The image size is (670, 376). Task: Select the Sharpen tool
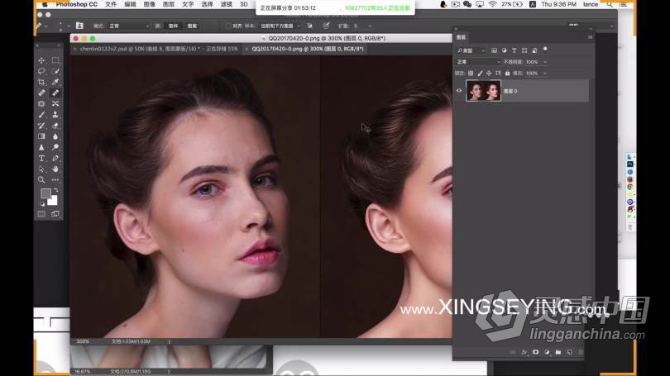click(x=41, y=147)
